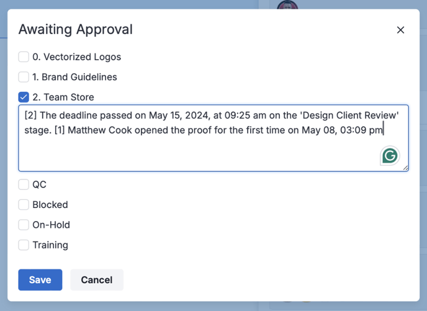This screenshot has width=427, height=311.
Task: Click the 'Training' label text
Action: tap(50, 245)
